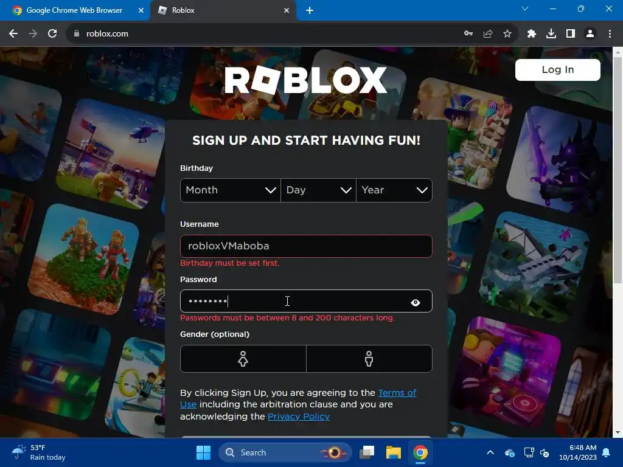Image resolution: width=623 pixels, height=467 pixels.
Task: Open network status tray icon
Action: [529, 452]
